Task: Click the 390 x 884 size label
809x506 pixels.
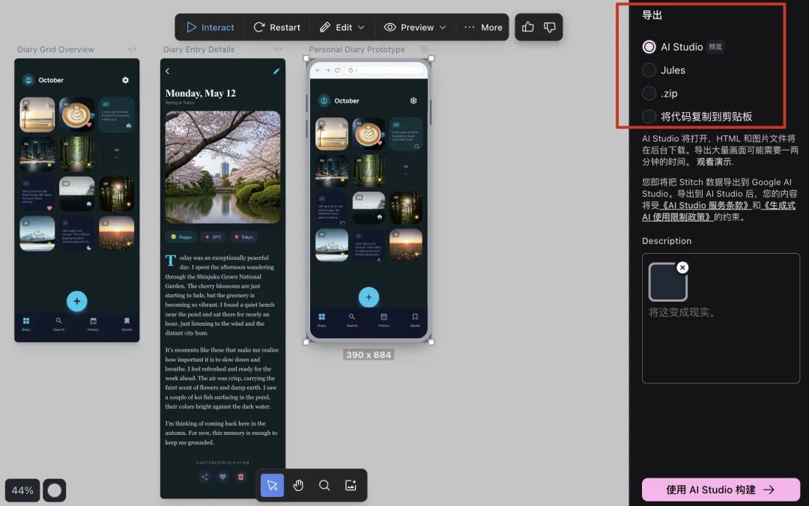Action: [x=369, y=355]
